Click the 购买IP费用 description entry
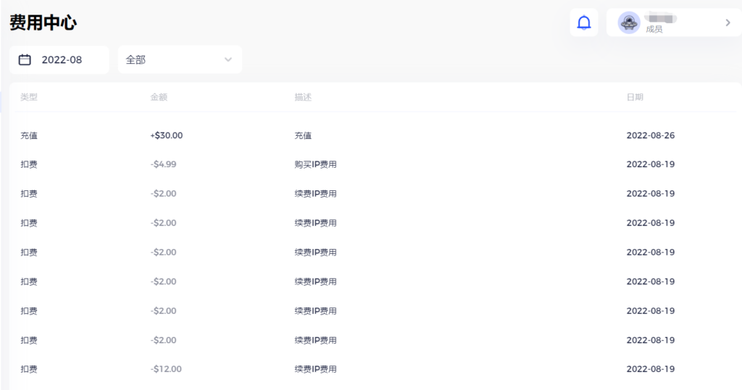 [315, 164]
